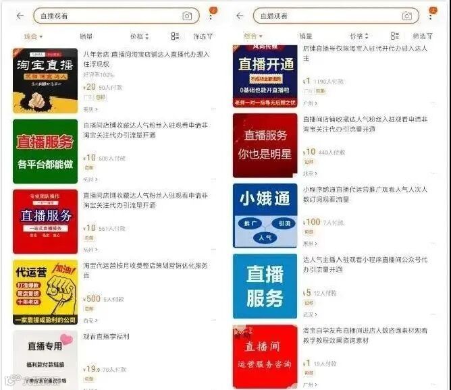Image resolution: width=451 pixels, height=390 pixels.
Task: Open the 小娥通 product thumbnail
Action: 265,215
